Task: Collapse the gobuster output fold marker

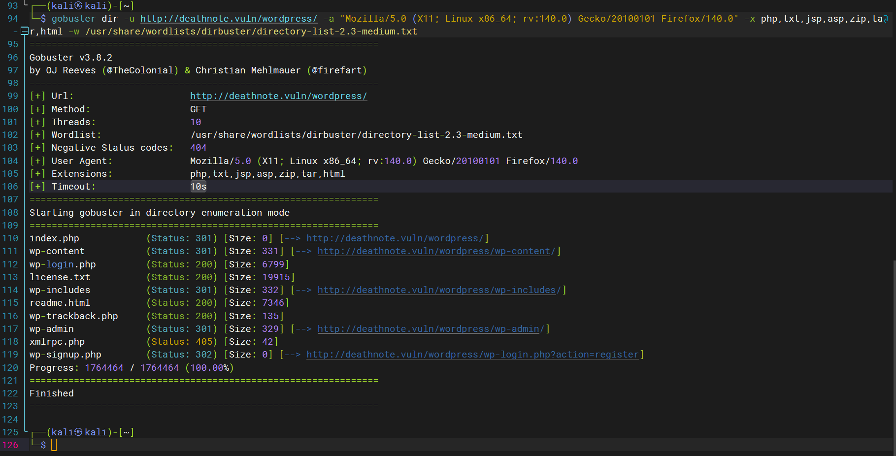Action: coord(24,32)
